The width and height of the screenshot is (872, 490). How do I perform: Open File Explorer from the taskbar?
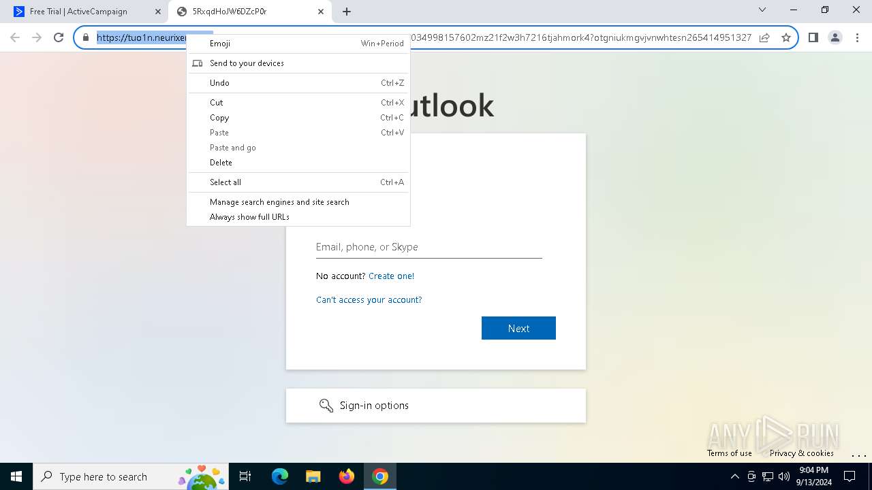coord(313,476)
